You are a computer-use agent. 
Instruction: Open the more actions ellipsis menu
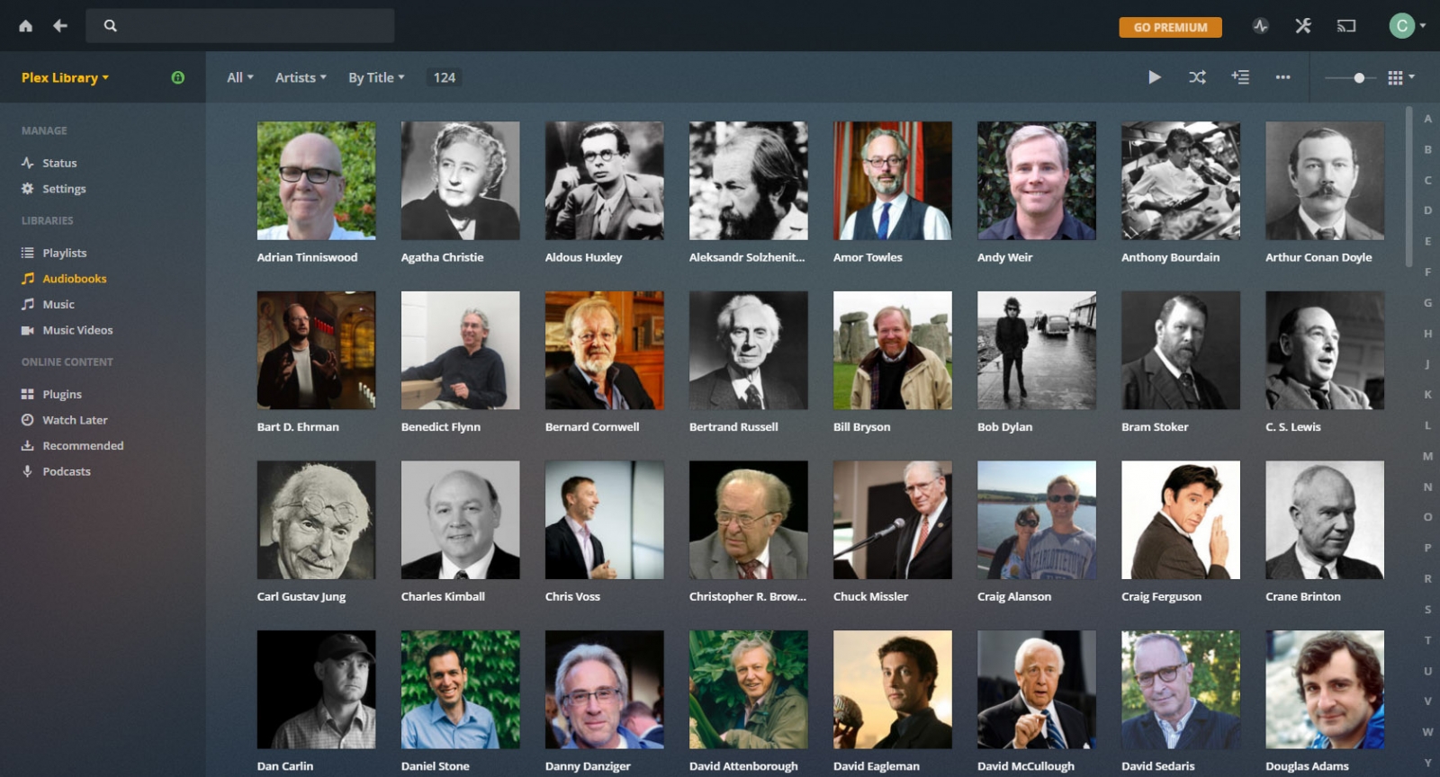click(x=1282, y=77)
